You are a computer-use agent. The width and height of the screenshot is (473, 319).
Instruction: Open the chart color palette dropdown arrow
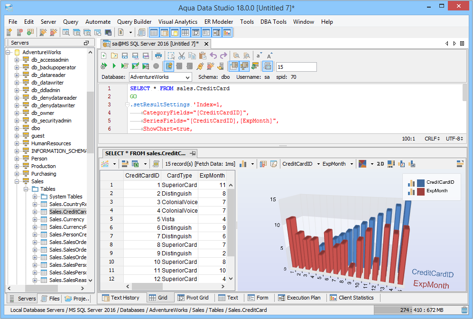pyautogui.click(x=371, y=164)
